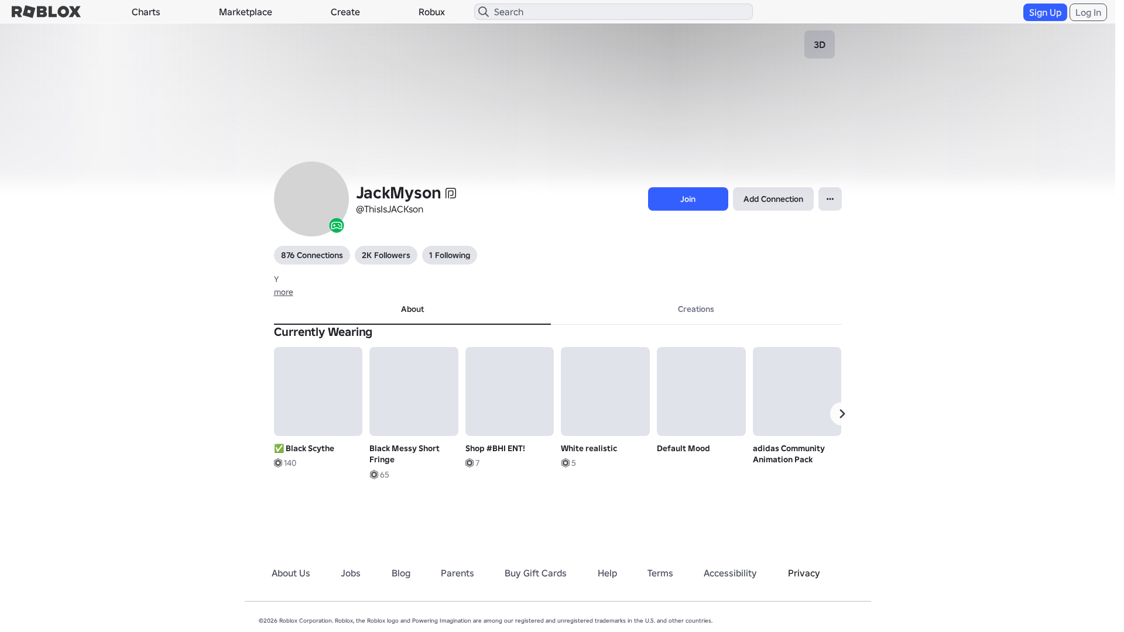Click the in-game status icon on avatar

337,225
